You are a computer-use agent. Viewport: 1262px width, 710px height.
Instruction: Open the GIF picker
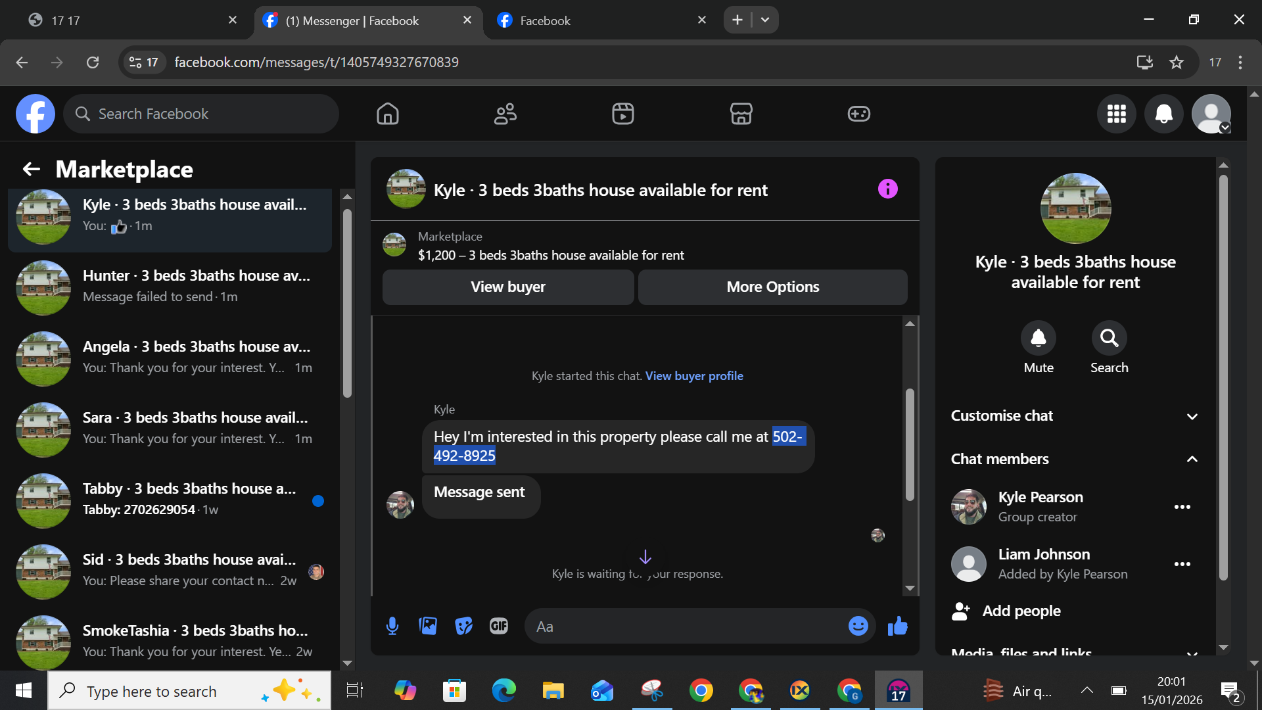coord(499,626)
